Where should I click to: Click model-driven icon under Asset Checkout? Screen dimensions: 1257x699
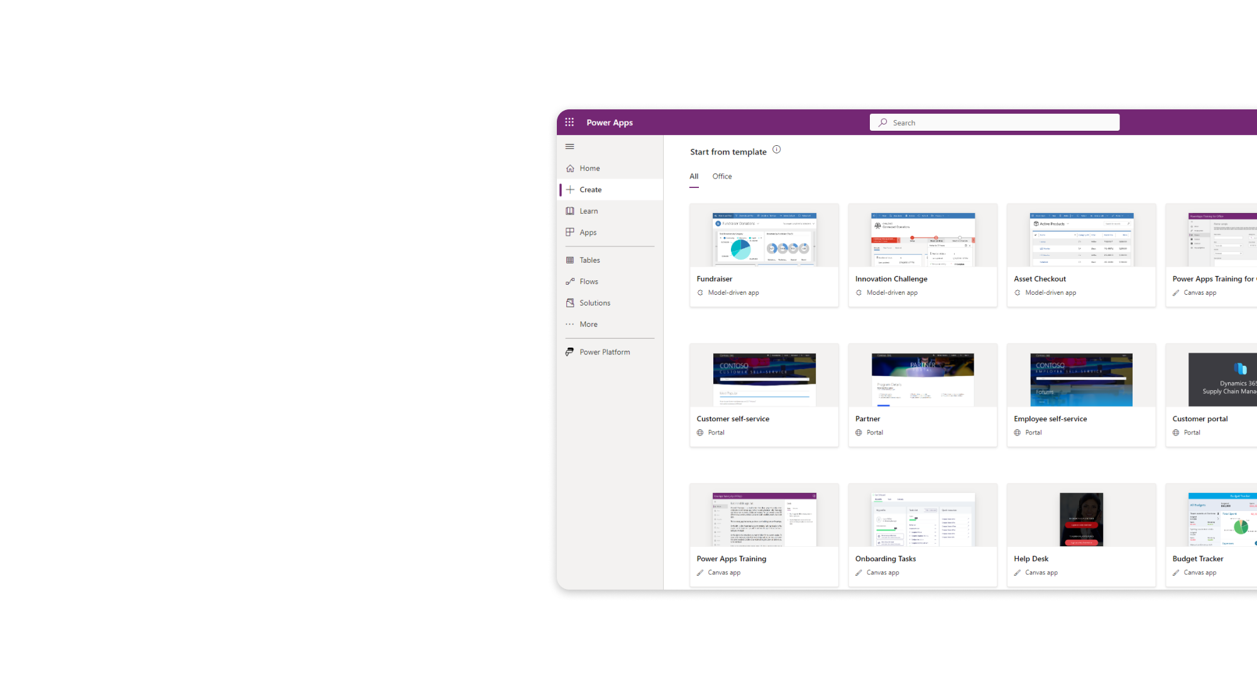pyautogui.click(x=1018, y=293)
